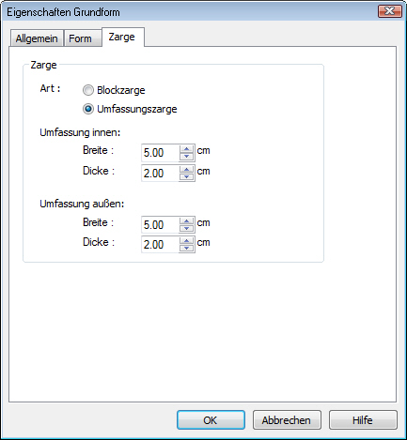The height and width of the screenshot is (440, 407).
Task: Increase outer Umfassung Breite with up arrow
Action: (x=187, y=221)
